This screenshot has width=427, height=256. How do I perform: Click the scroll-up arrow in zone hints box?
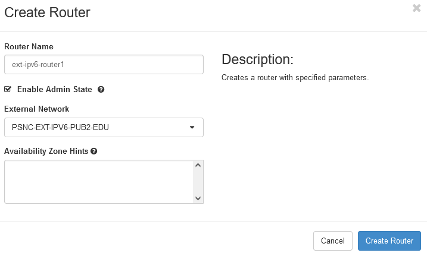198,165
